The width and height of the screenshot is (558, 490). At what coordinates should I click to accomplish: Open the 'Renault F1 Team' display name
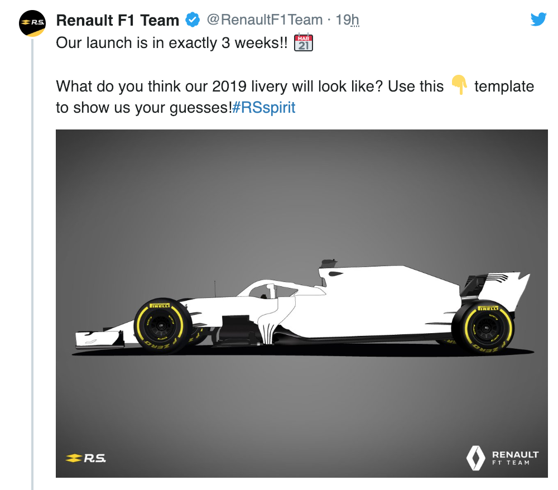(118, 21)
